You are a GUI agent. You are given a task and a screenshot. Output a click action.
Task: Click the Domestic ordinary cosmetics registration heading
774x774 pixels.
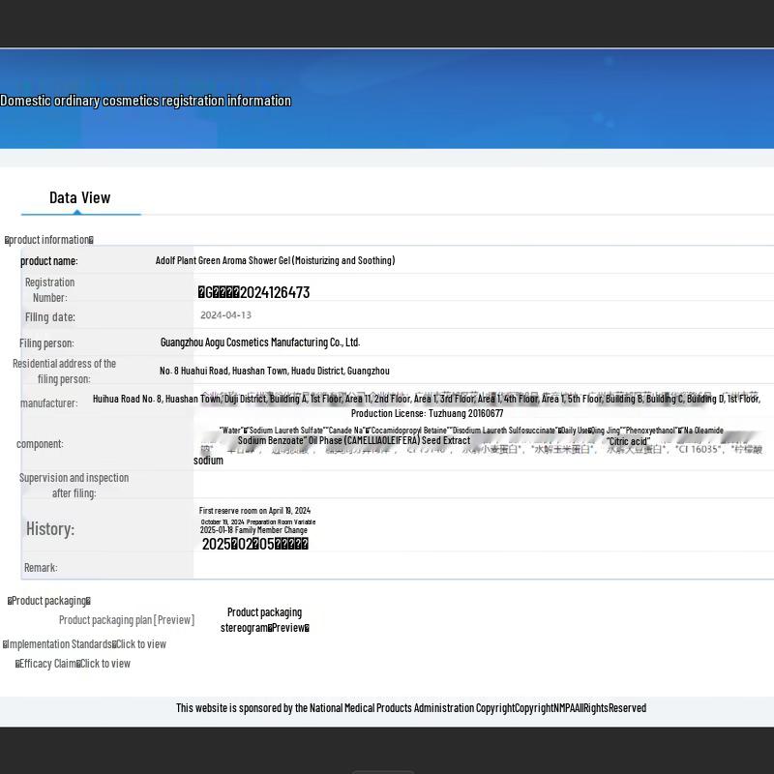click(145, 101)
